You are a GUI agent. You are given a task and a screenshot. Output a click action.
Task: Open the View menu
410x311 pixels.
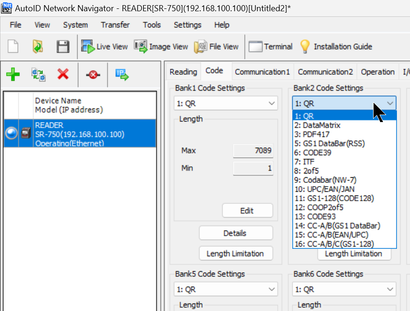tap(42, 25)
